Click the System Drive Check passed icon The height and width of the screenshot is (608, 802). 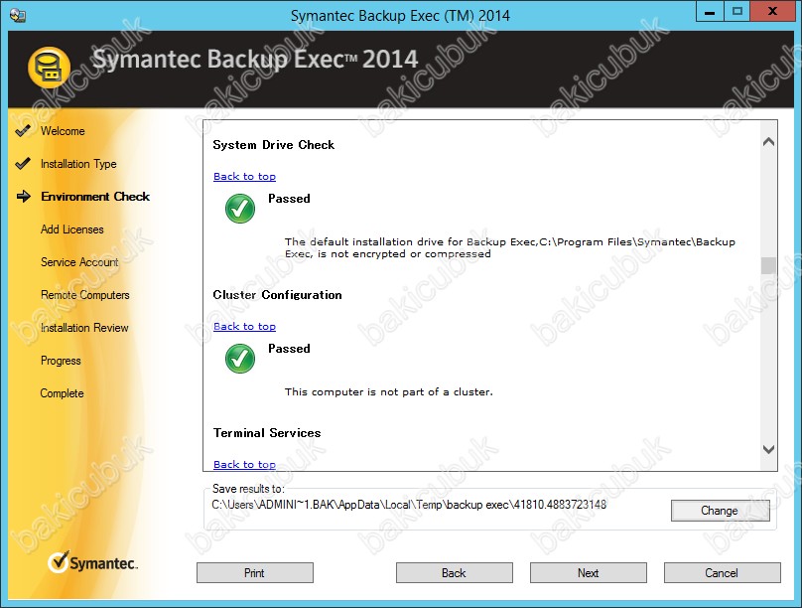tap(240, 209)
